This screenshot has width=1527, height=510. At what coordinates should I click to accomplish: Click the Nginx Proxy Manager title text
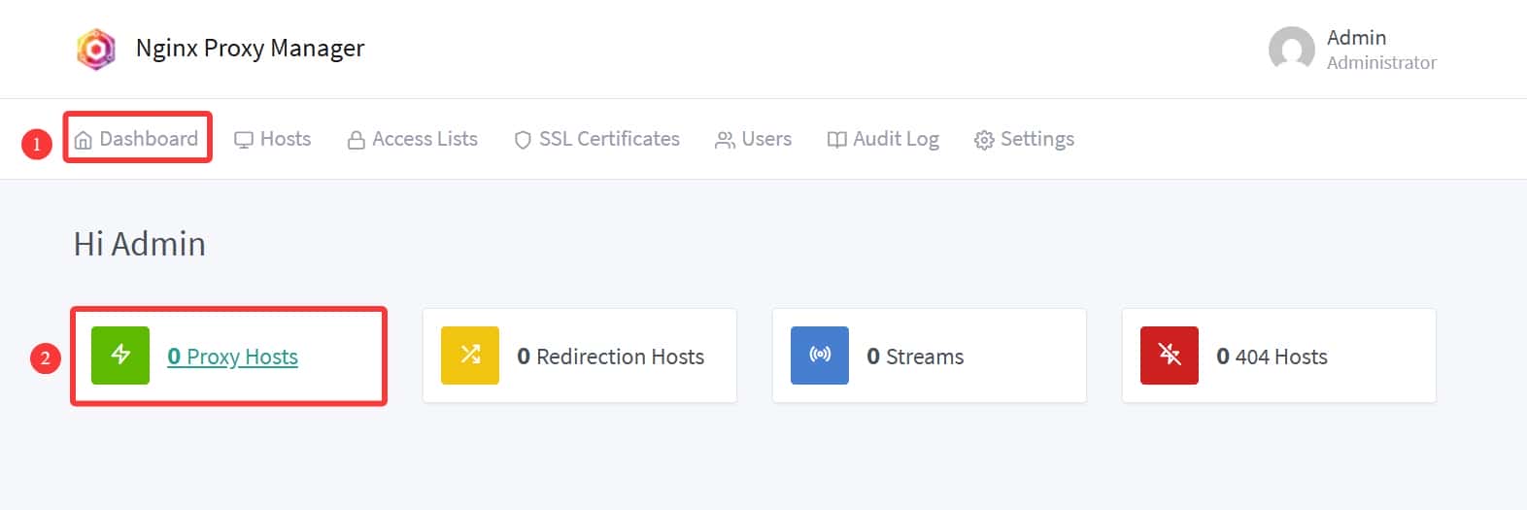click(x=250, y=49)
